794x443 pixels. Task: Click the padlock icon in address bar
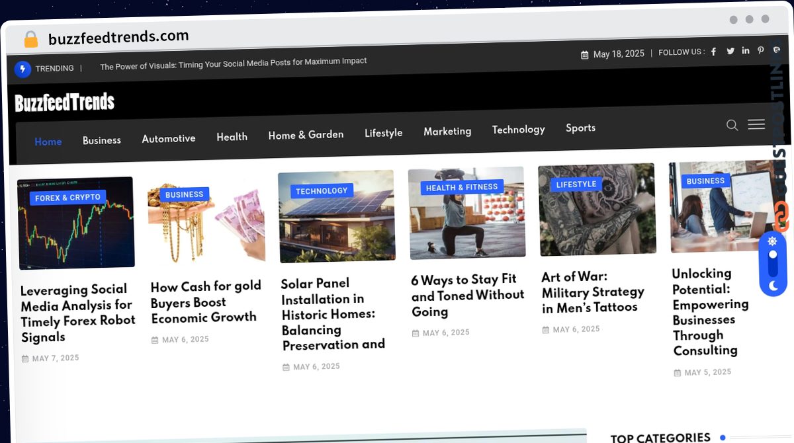click(30, 40)
